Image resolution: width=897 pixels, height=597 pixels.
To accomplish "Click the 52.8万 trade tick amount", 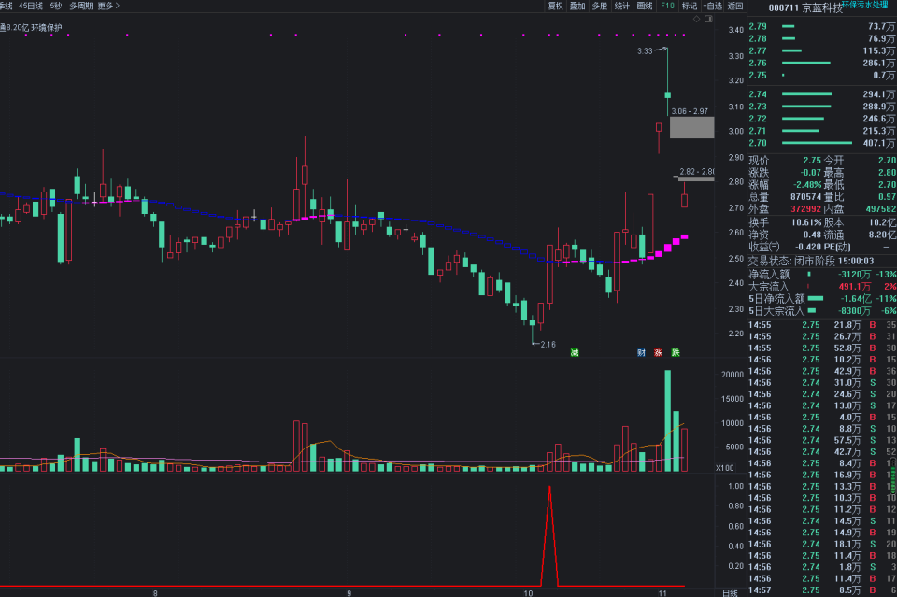I will click(847, 348).
